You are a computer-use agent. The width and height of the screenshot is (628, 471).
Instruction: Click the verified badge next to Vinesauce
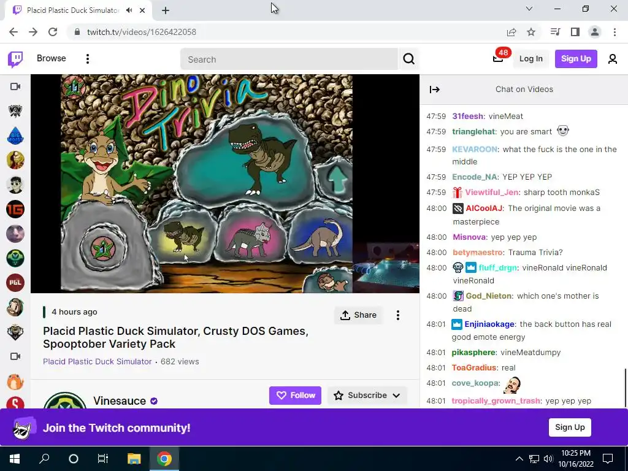click(154, 401)
